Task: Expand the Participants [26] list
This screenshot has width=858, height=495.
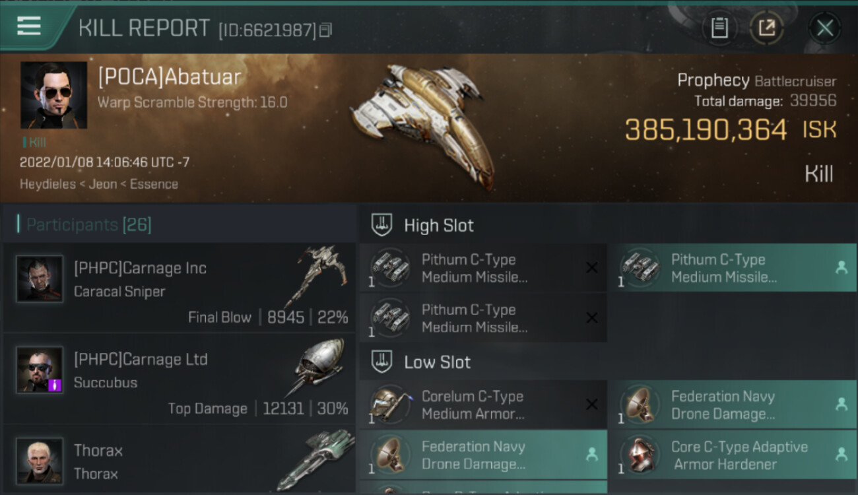Action: coord(89,225)
